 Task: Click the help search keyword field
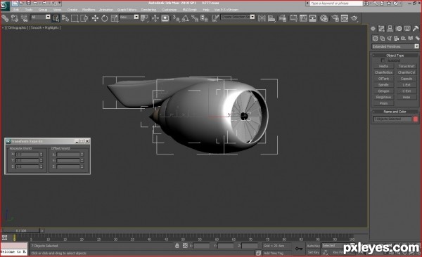click(x=336, y=4)
